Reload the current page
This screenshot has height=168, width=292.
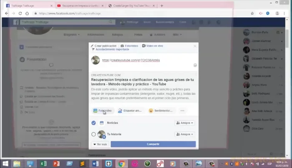click(20, 13)
